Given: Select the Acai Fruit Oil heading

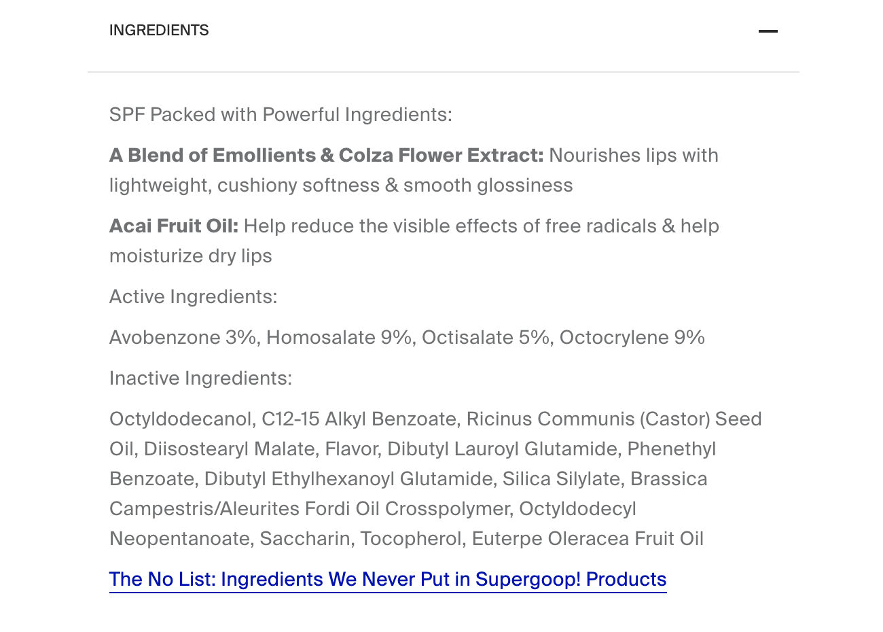Looking at the screenshot, I should coord(173,226).
